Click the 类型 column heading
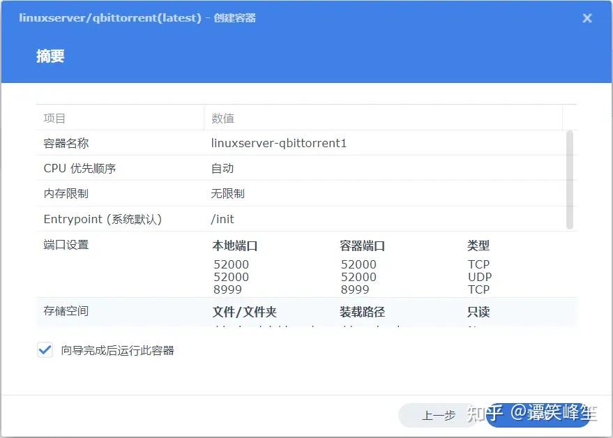This screenshot has width=613, height=438. 478,246
